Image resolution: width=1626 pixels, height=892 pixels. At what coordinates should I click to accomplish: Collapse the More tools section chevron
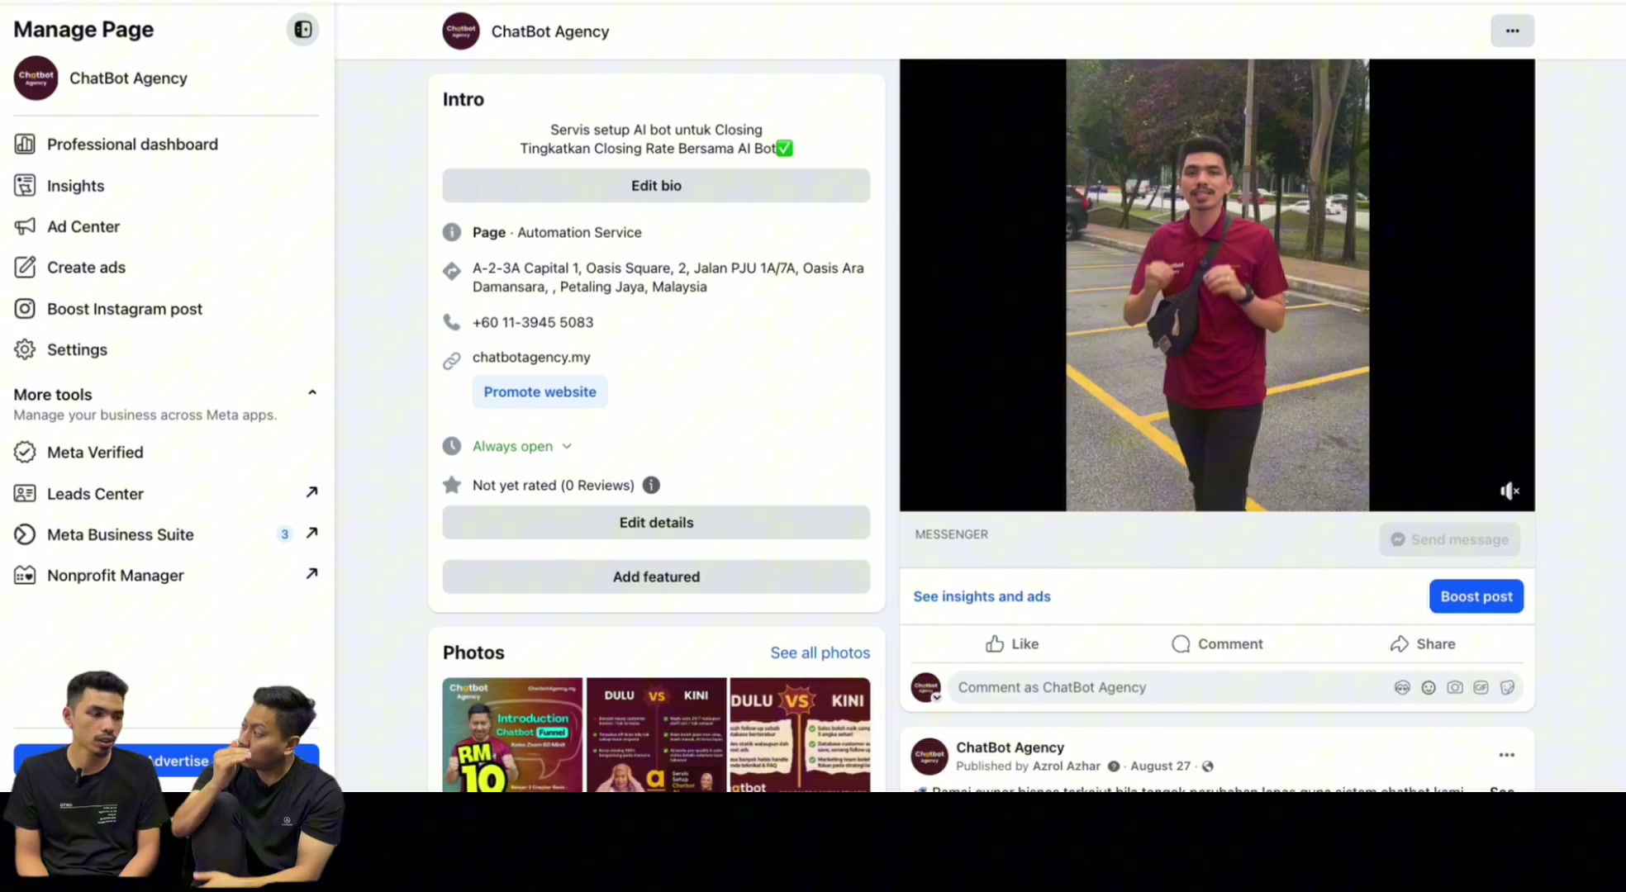coord(312,393)
